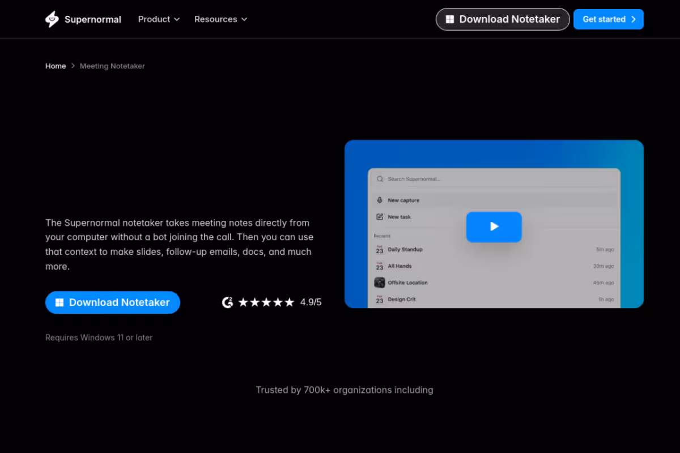
Task: Select the Offsite Location row
Action: click(494, 283)
